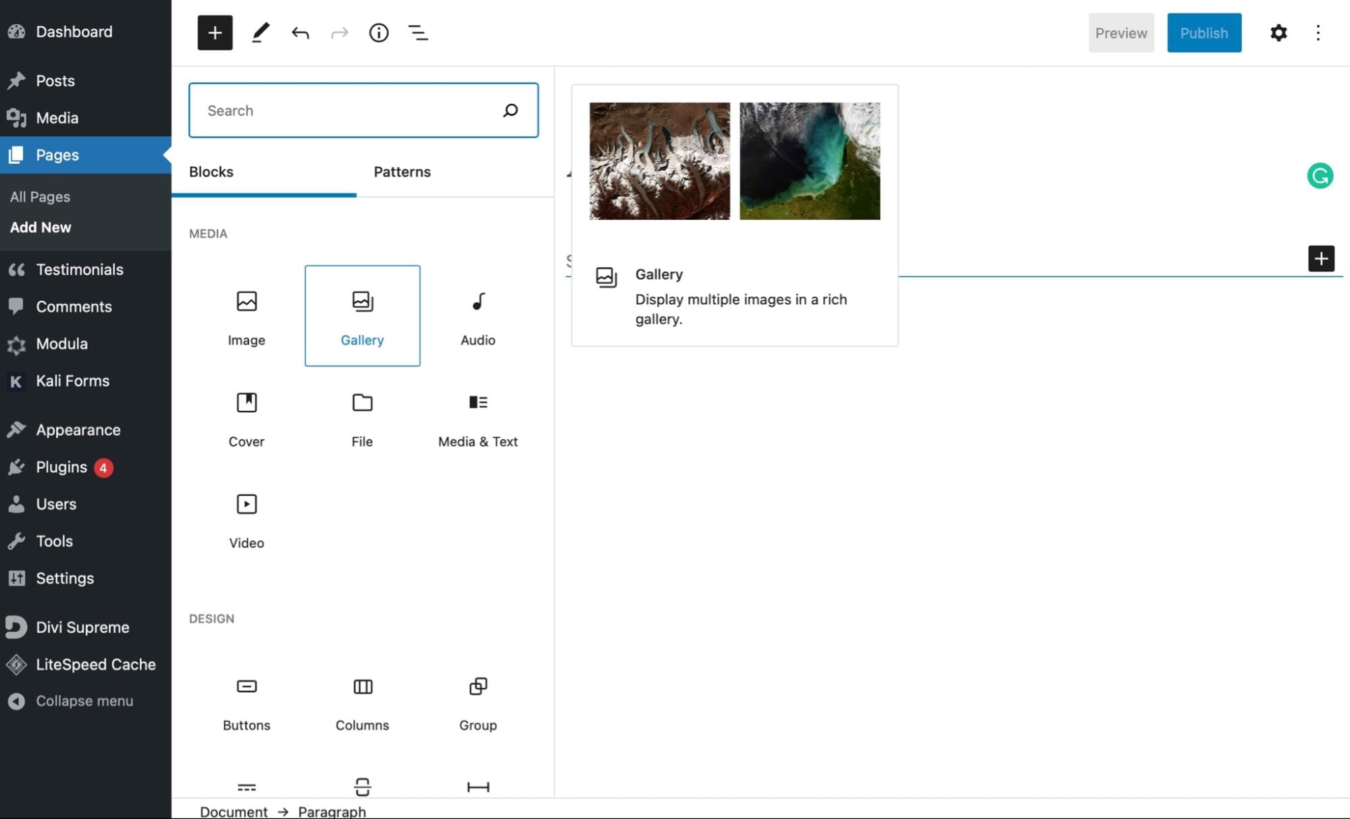This screenshot has height=819, width=1350.
Task: Click the Add New link under Pages
Action: pos(40,227)
